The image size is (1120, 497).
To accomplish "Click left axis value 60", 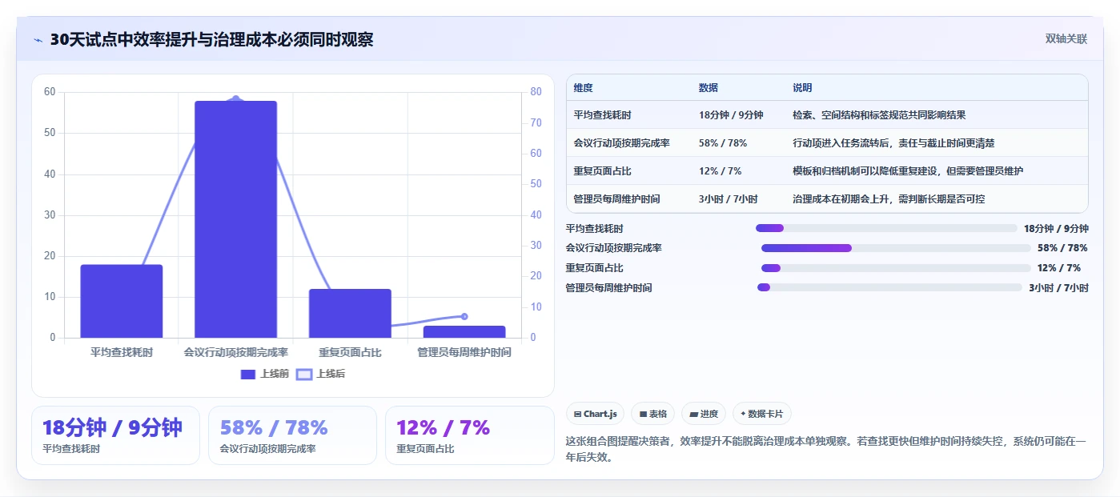I will [50, 92].
